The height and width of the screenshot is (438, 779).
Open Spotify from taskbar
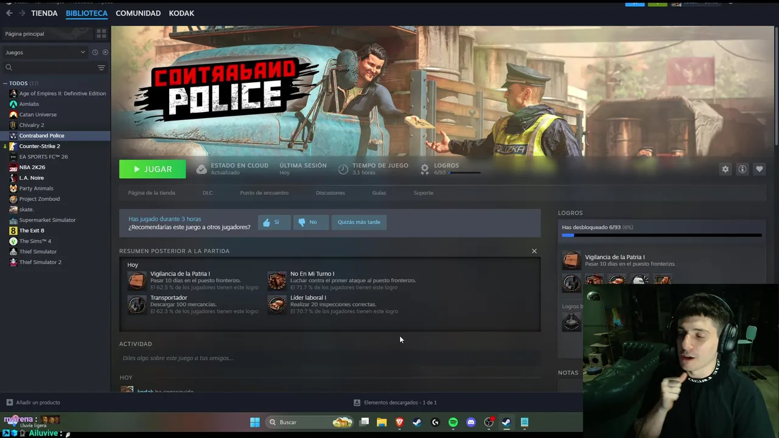point(453,422)
